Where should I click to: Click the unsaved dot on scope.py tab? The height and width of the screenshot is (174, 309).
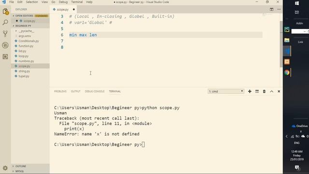coord(74,9)
